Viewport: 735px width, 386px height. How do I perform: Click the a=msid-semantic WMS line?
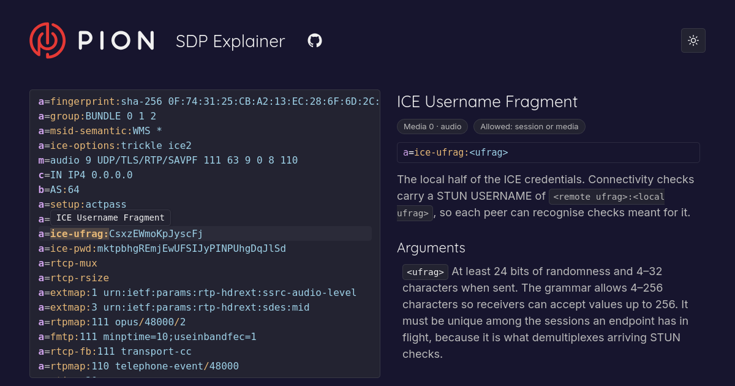100,131
